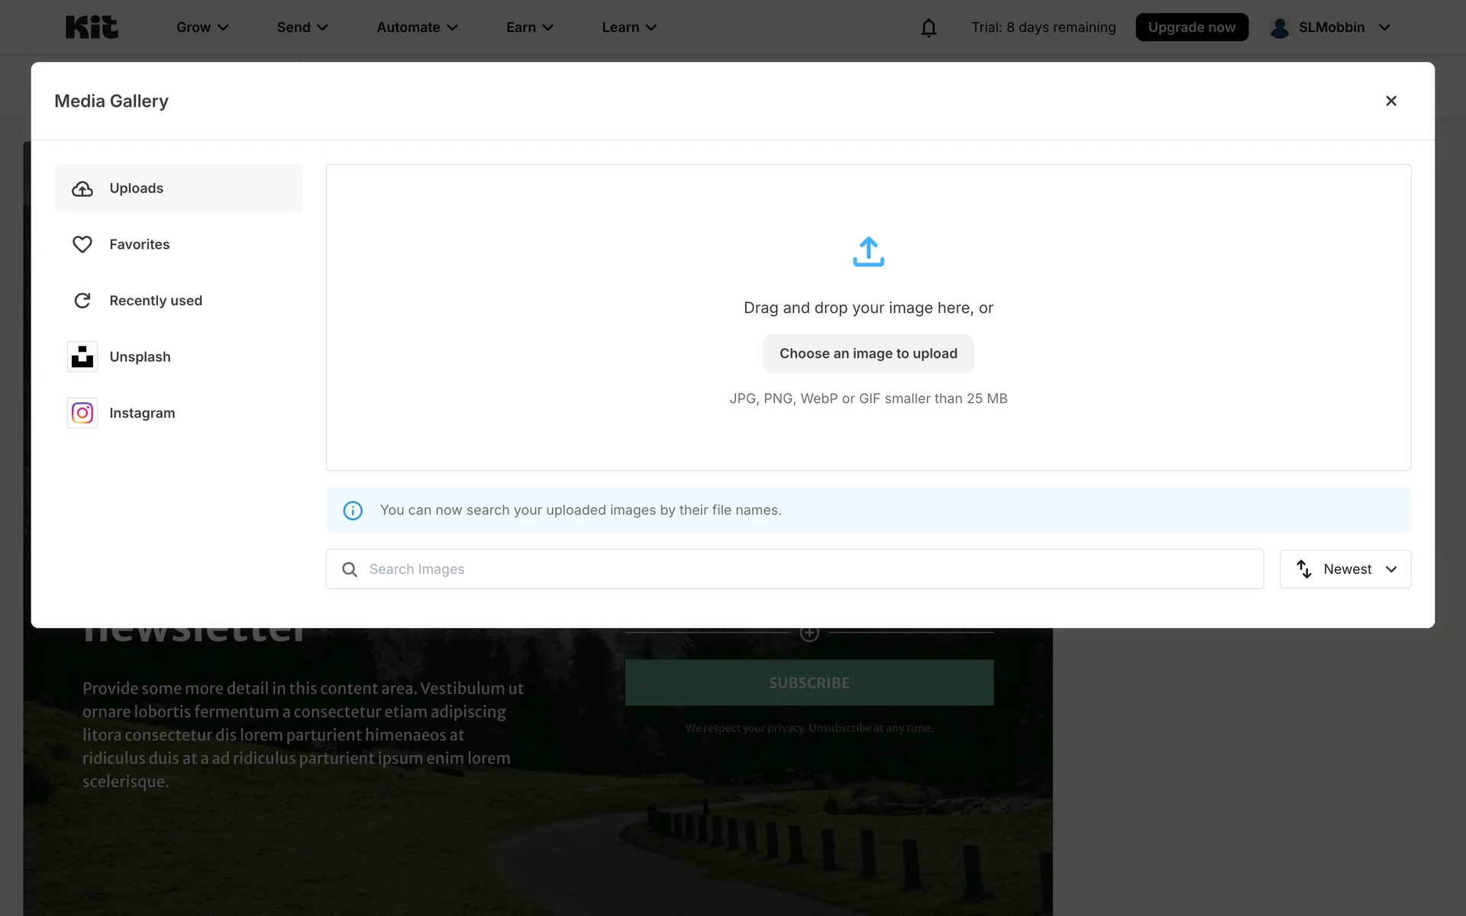Viewport: 1466px width, 916px height.
Task: Click the info icon in banner
Action: pyautogui.click(x=353, y=511)
